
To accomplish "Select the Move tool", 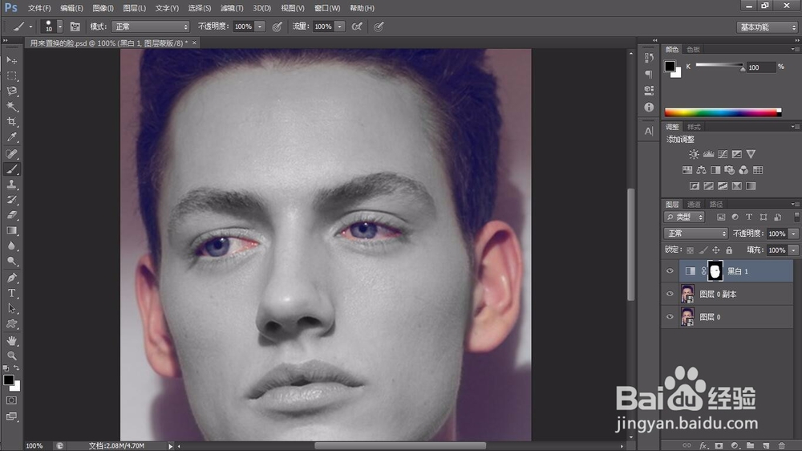I will [11, 60].
